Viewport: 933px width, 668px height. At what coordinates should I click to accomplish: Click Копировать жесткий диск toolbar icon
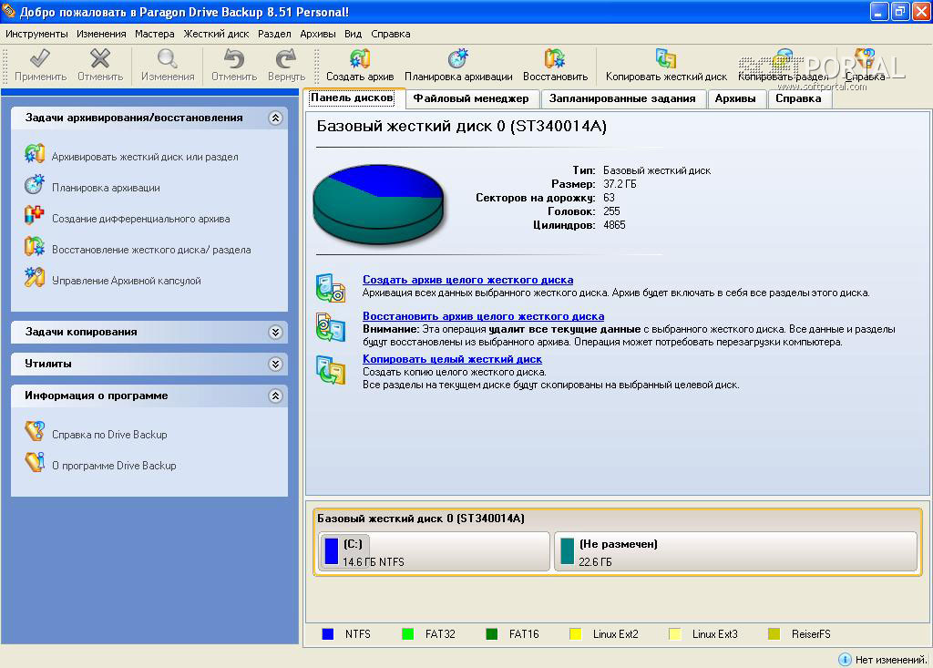coord(666,59)
